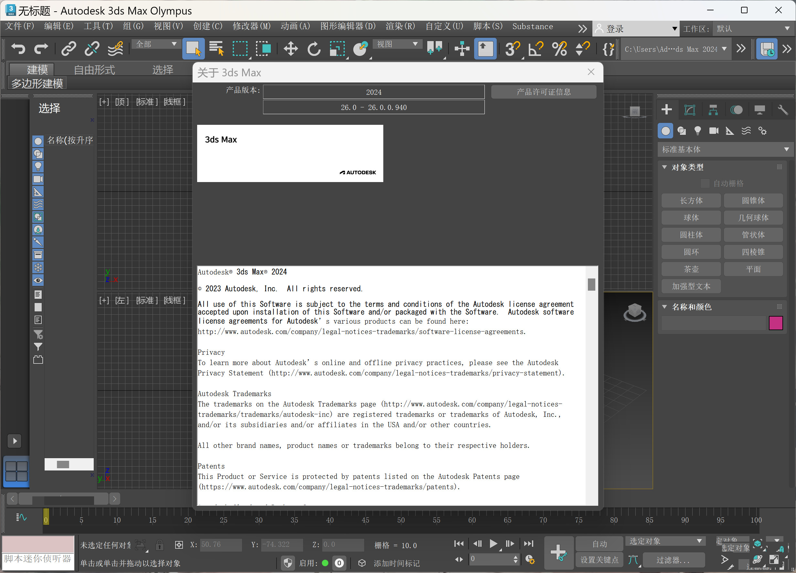Open the 标准基本体 dropdown
This screenshot has width=796, height=573.
tap(725, 150)
